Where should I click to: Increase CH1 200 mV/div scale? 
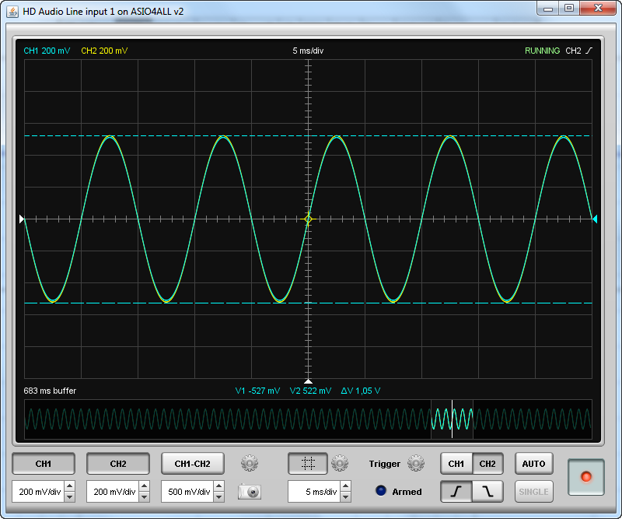[x=69, y=486]
